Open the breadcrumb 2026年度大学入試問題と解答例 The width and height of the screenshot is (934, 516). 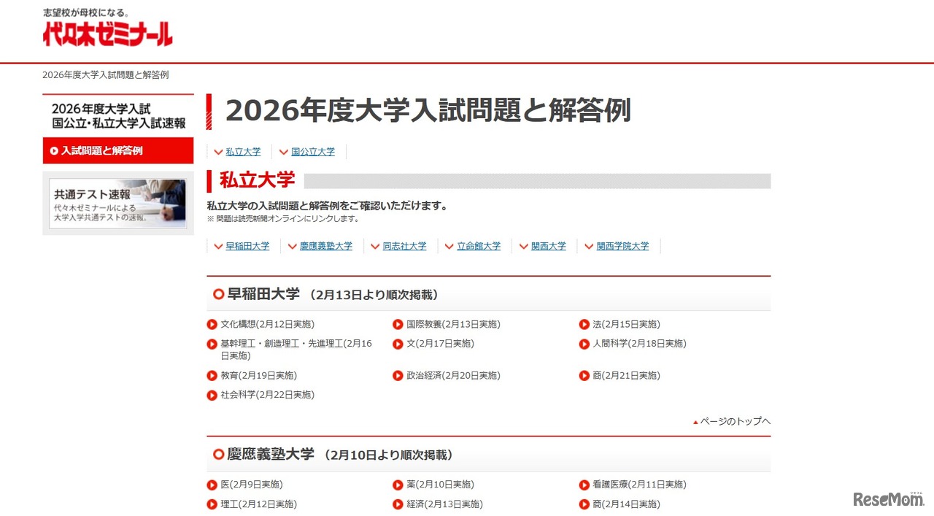point(106,75)
